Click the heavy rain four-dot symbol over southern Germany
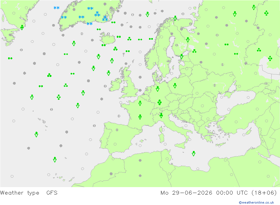Screen dimensions: 280x205 160,102
